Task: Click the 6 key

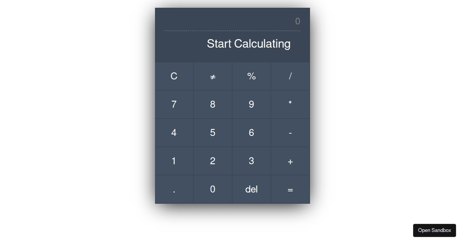Action: [251, 133]
